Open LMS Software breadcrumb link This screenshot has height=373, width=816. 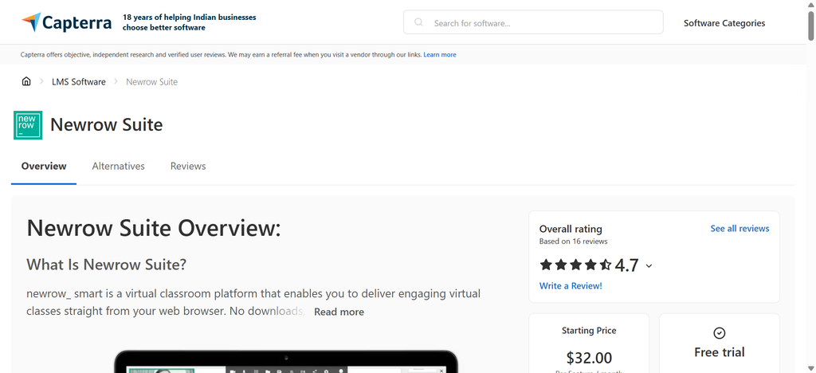pyautogui.click(x=79, y=81)
